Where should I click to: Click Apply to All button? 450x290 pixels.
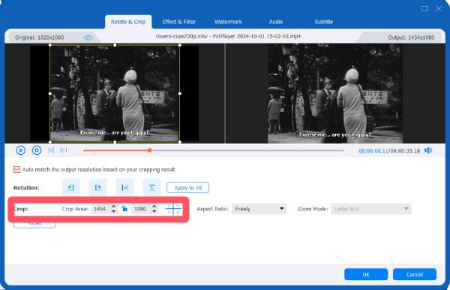tap(188, 188)
